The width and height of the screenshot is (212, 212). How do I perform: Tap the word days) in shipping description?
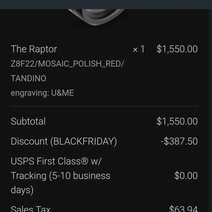pyautogui.click(x=22, y=190)
